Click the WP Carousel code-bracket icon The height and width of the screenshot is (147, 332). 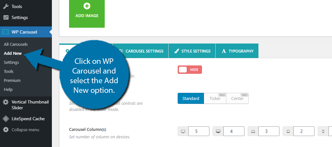(6, 32)
